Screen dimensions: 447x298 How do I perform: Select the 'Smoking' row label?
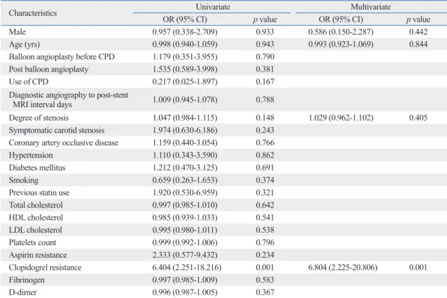click(24, 181)
